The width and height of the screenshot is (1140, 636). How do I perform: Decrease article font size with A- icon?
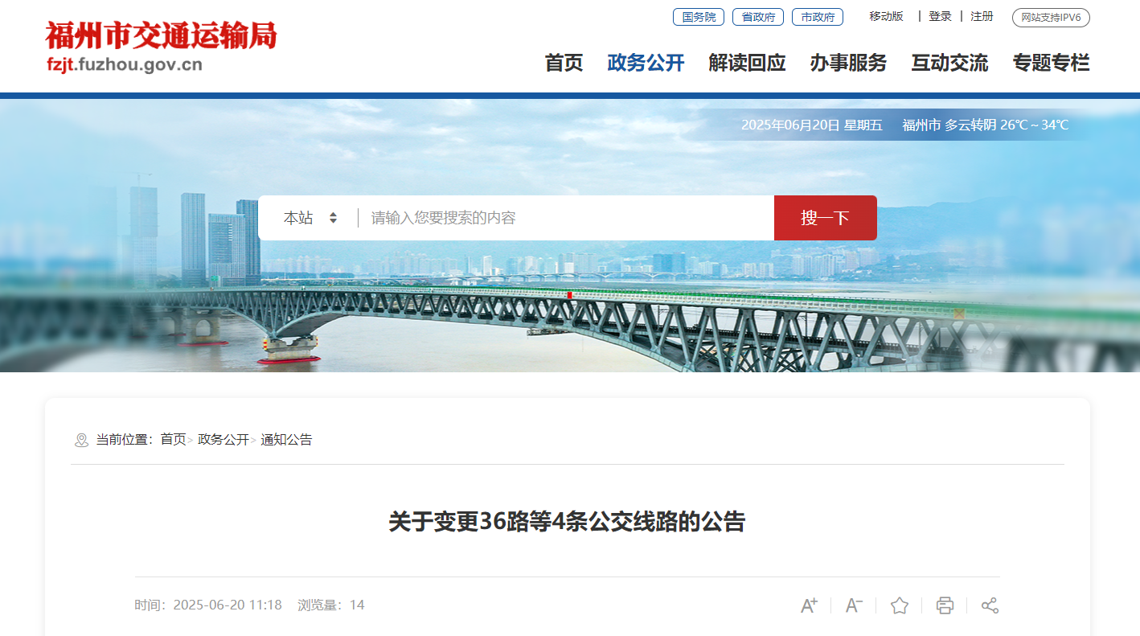pyautogui.click(x=854, y=605)
